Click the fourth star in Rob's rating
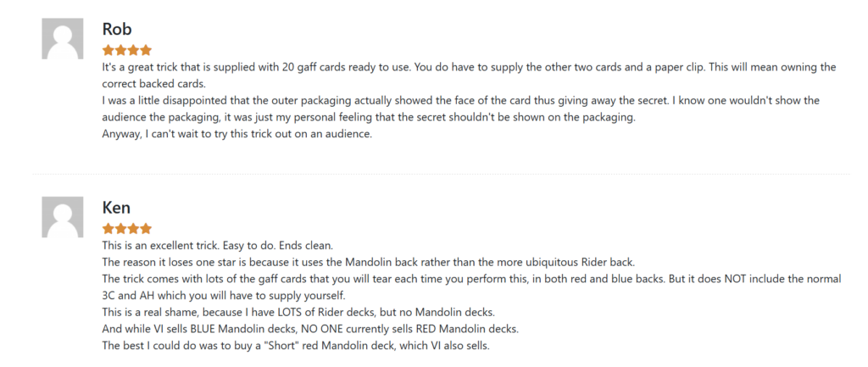 tap(146, 50)
